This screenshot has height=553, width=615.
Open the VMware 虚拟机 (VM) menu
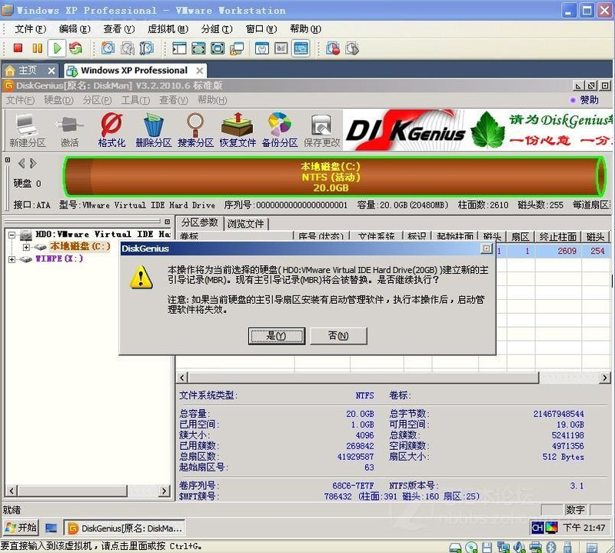pyautogui.click(x=167, y=29)
